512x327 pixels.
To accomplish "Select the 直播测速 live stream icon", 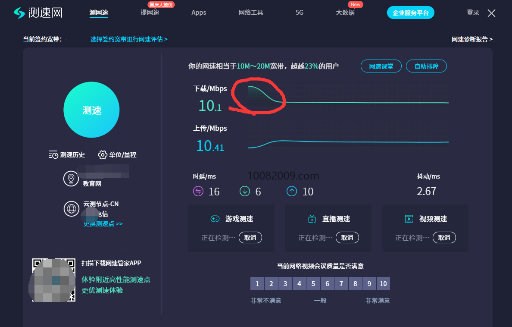I will tap(311, 219).
